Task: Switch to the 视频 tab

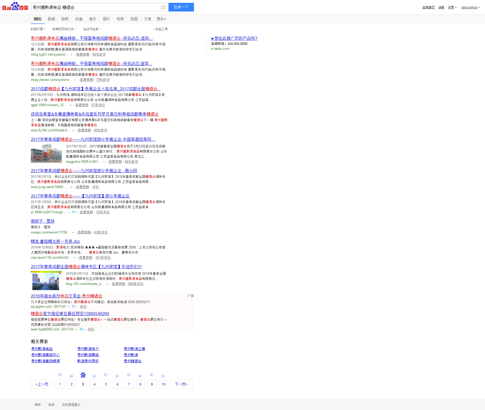Action: 120,19
